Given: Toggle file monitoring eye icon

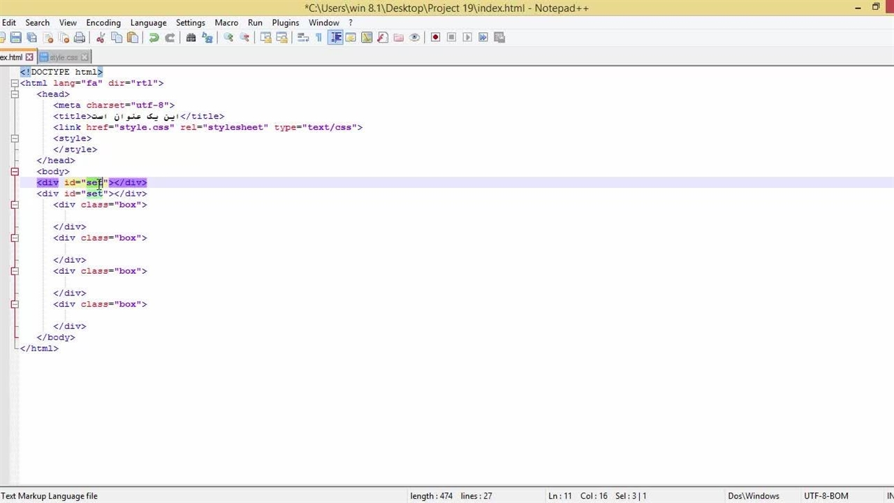Looking at the screenshot, I should click(x=415, y=38).
